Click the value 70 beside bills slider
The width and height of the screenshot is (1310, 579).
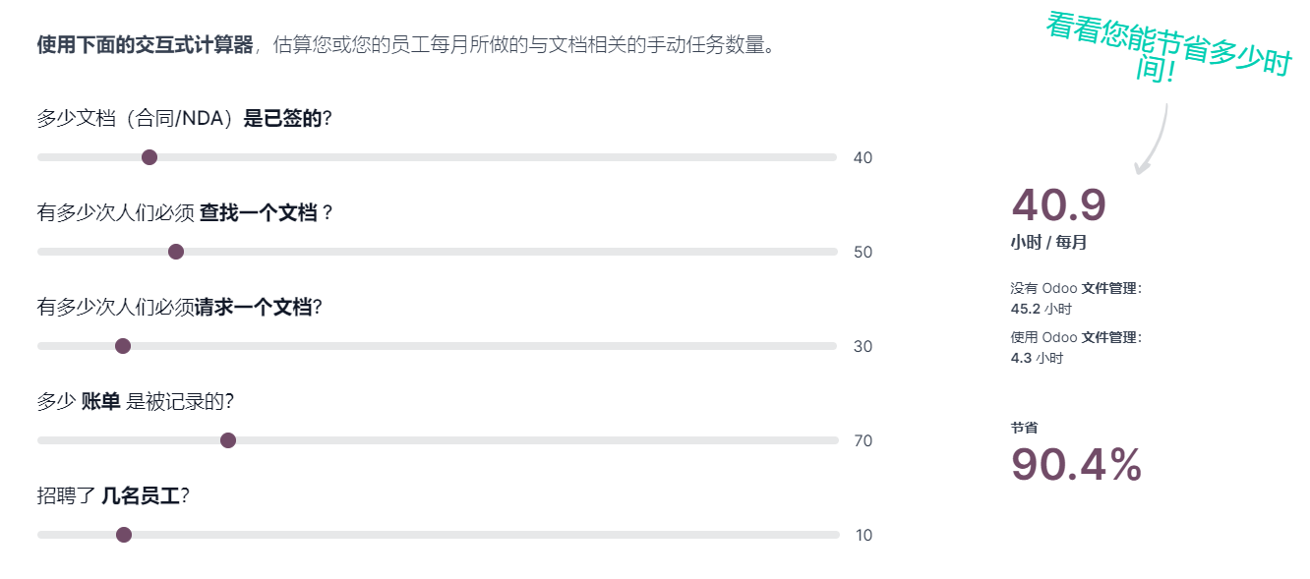[x=863, y=441]
